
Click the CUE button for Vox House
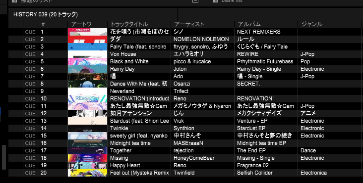[30, 54]
